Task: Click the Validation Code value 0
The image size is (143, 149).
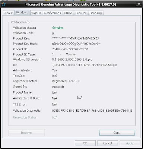Action: pos(53,34)
